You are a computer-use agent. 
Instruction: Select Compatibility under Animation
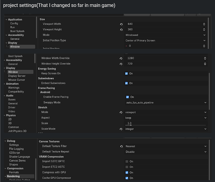[x=16, y=92]
